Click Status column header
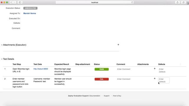The image size is (189, 106). coord(97,64)
